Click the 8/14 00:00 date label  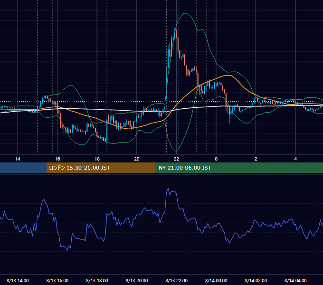(216, 280)
